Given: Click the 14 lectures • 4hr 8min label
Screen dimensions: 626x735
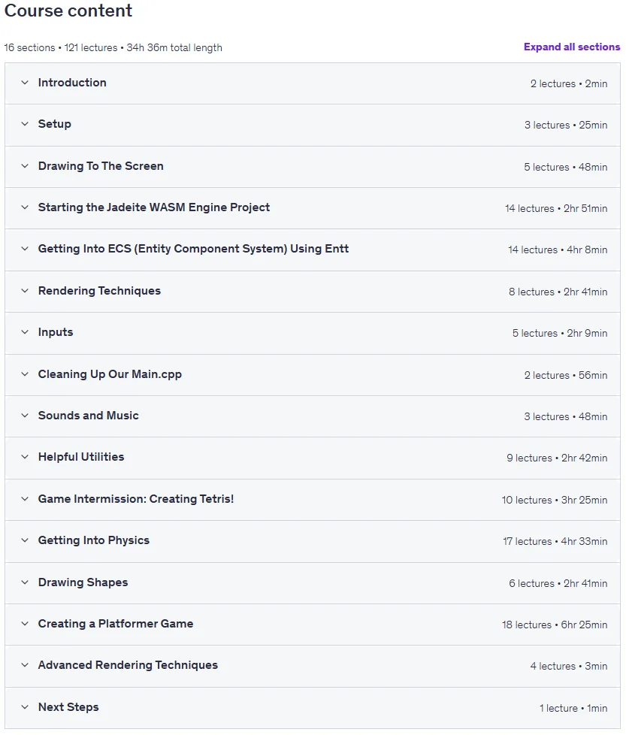Looking at the screenshot, I should click(x=558, y=250).
